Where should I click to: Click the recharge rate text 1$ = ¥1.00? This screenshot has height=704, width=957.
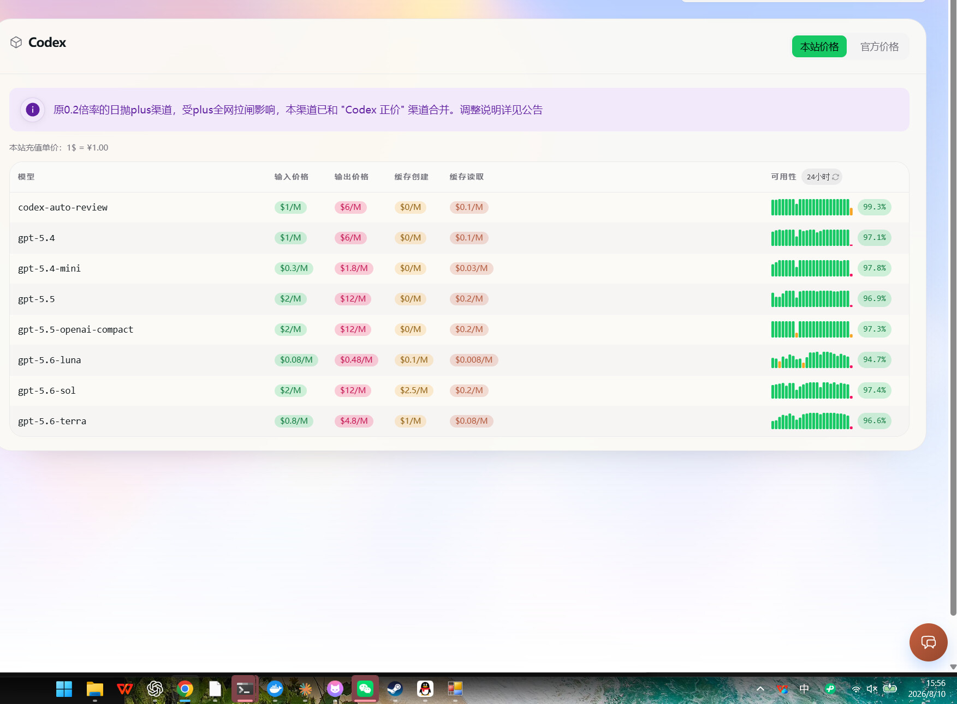coord(87,148)
